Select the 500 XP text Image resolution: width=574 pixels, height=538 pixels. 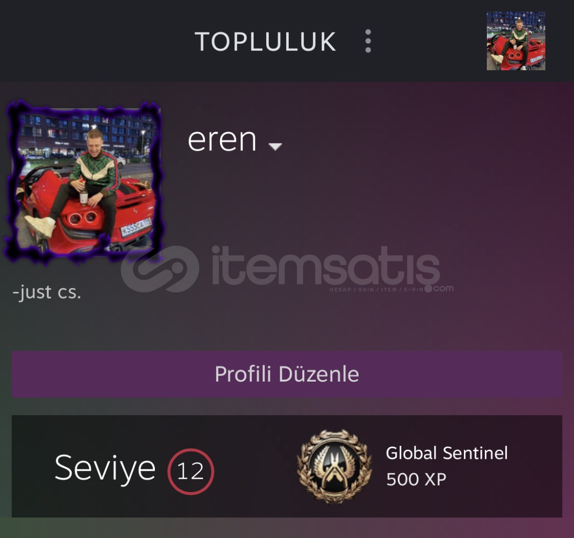(x=416, y=479)
